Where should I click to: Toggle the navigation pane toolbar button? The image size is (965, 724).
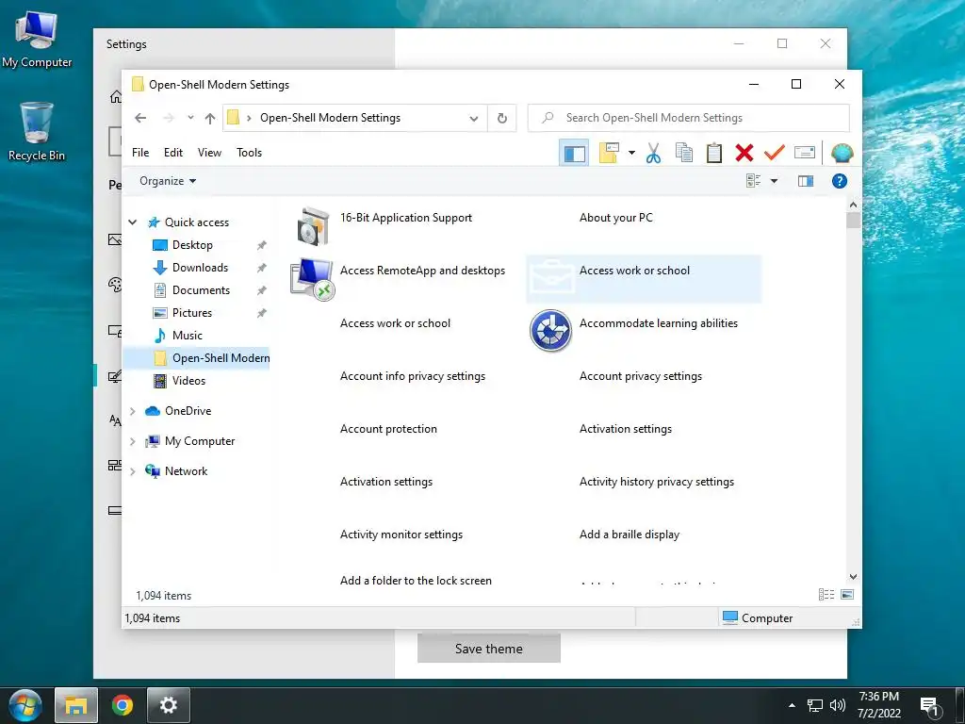(574, 153)
